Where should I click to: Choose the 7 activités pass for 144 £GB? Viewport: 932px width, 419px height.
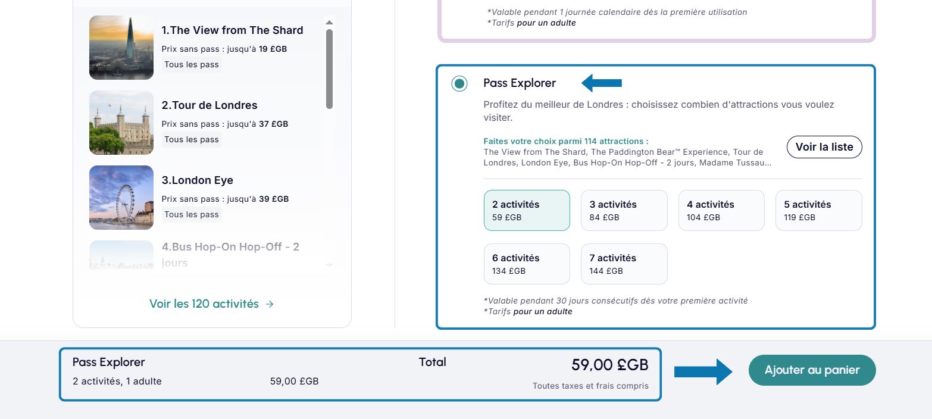[x=624, y=264]
